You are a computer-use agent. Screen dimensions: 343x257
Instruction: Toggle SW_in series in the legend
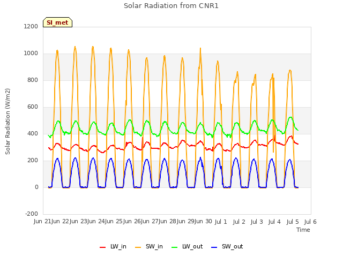click(149, 246)
